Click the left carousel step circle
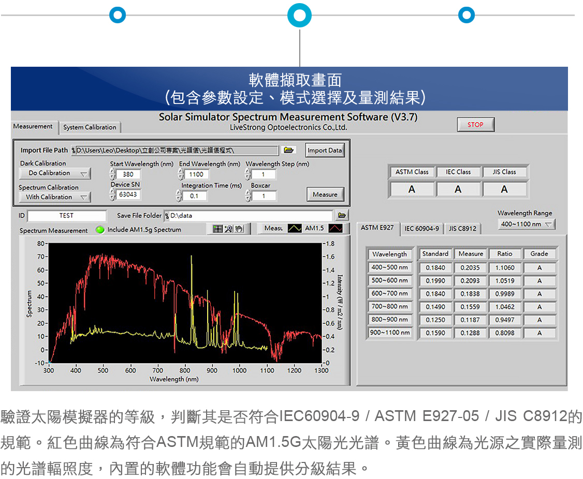 (118, 15)
